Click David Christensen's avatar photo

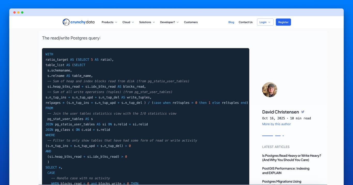[270, 90]
